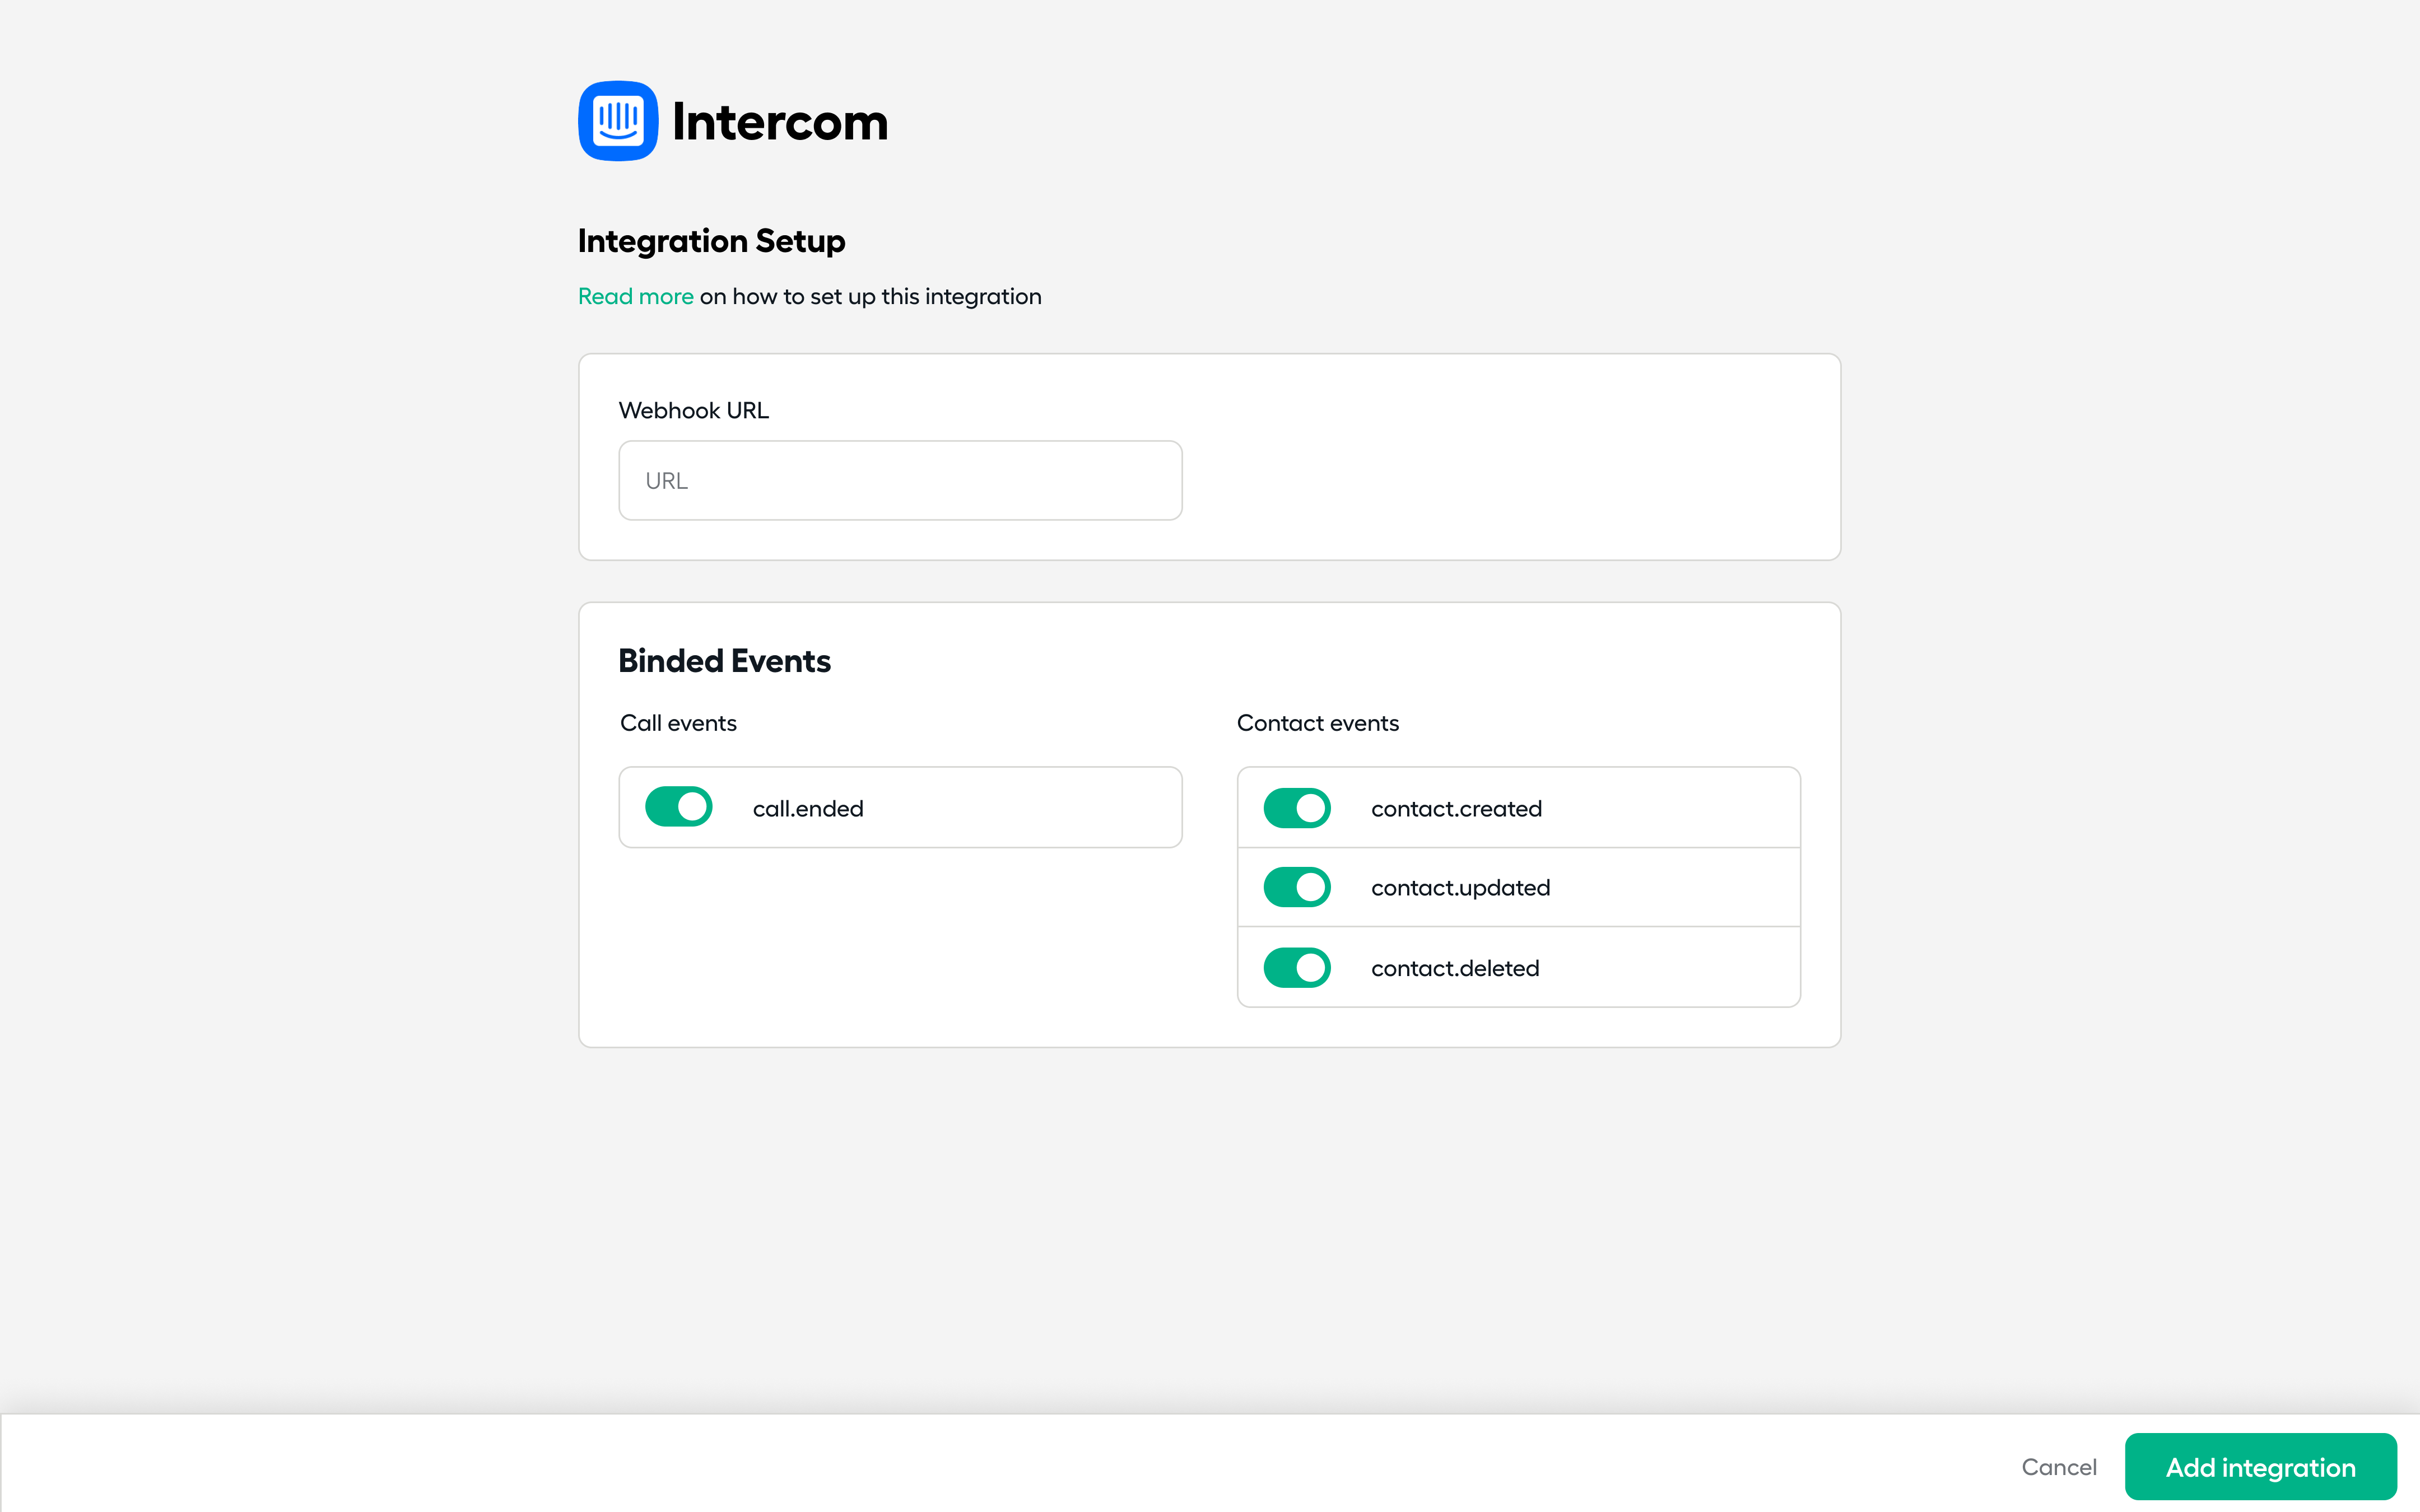The width and height of the screenshot is (2420, 1512).
Task: Click the contact.updated event name
Action: 1460,888
